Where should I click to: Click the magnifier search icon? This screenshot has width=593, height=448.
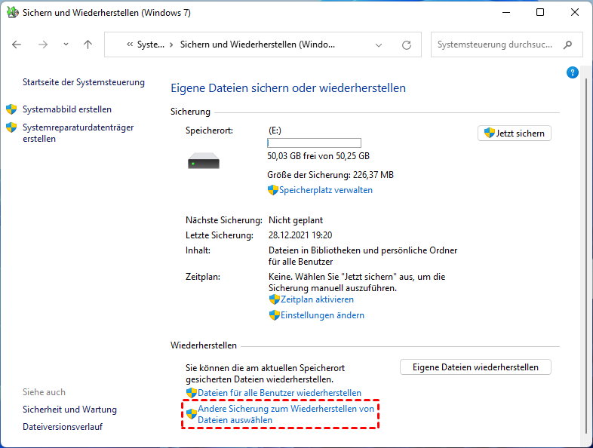567,45
